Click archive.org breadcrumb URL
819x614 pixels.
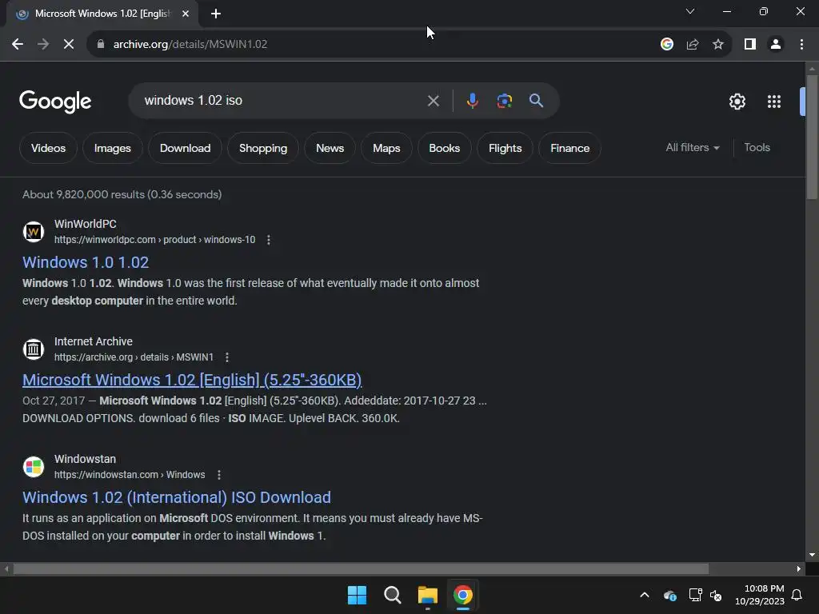(134, 357)
